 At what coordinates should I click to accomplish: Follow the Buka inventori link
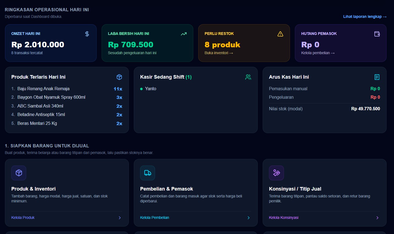(x=219, y=53)
